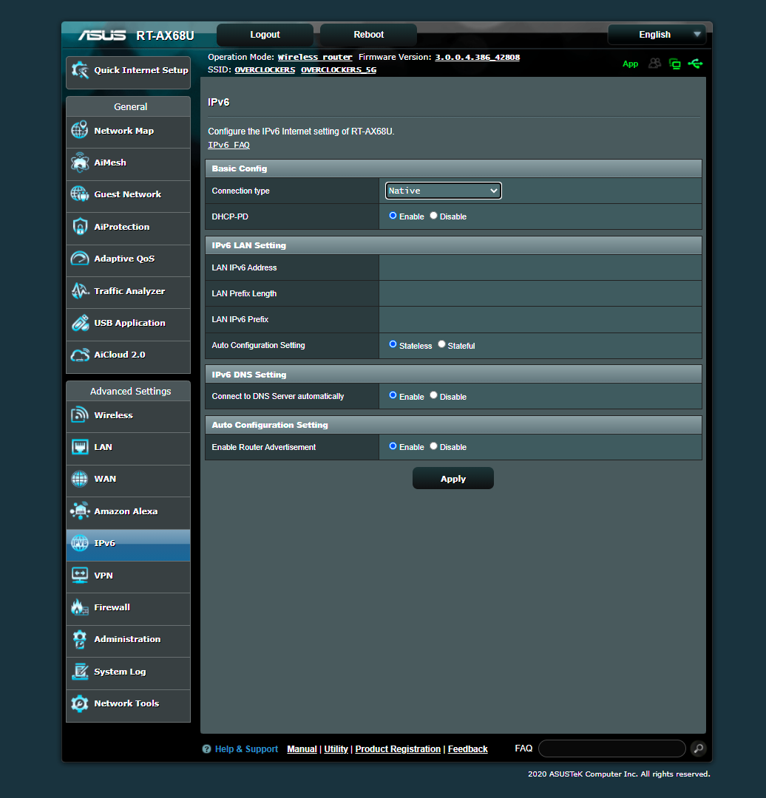Open the Product Registration link

point(398,749)
